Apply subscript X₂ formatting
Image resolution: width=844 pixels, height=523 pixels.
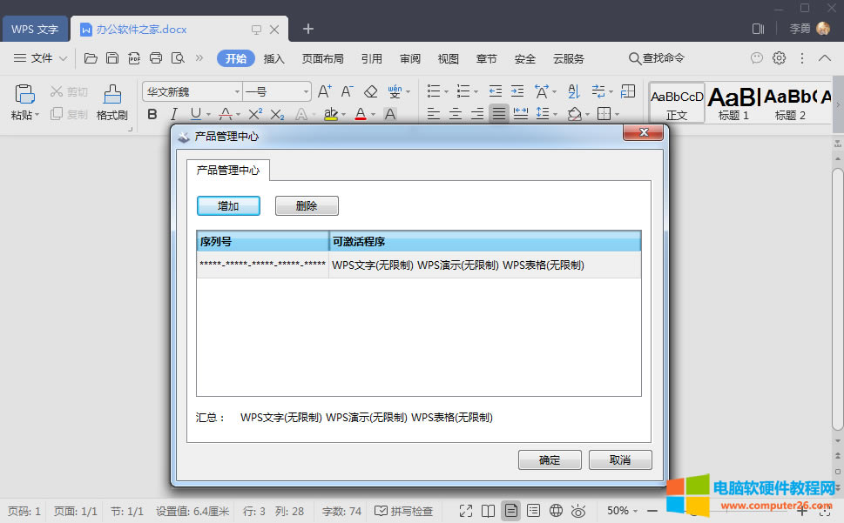[277, 115]
